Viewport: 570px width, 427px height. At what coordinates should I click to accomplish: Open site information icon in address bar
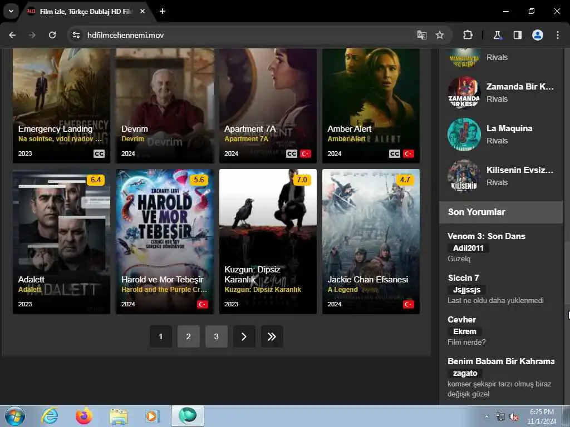[76, 35]
